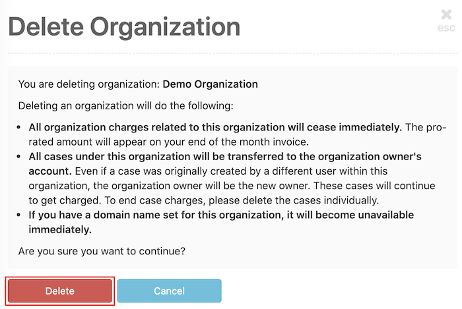Viewport: 462px width, 309px height.
Task: Select the Demo Organization name text
Action: (210, 84)
